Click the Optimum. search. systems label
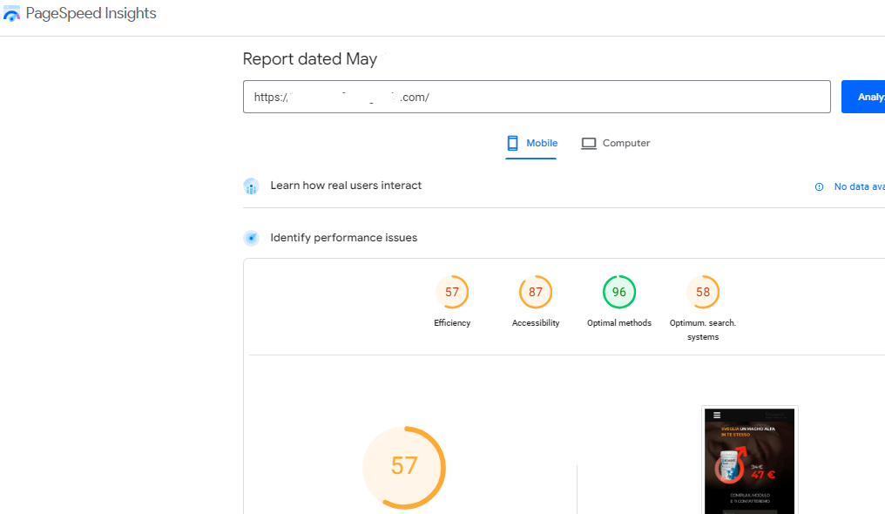Screen dimensions: 885x514 tap(703, 329)
